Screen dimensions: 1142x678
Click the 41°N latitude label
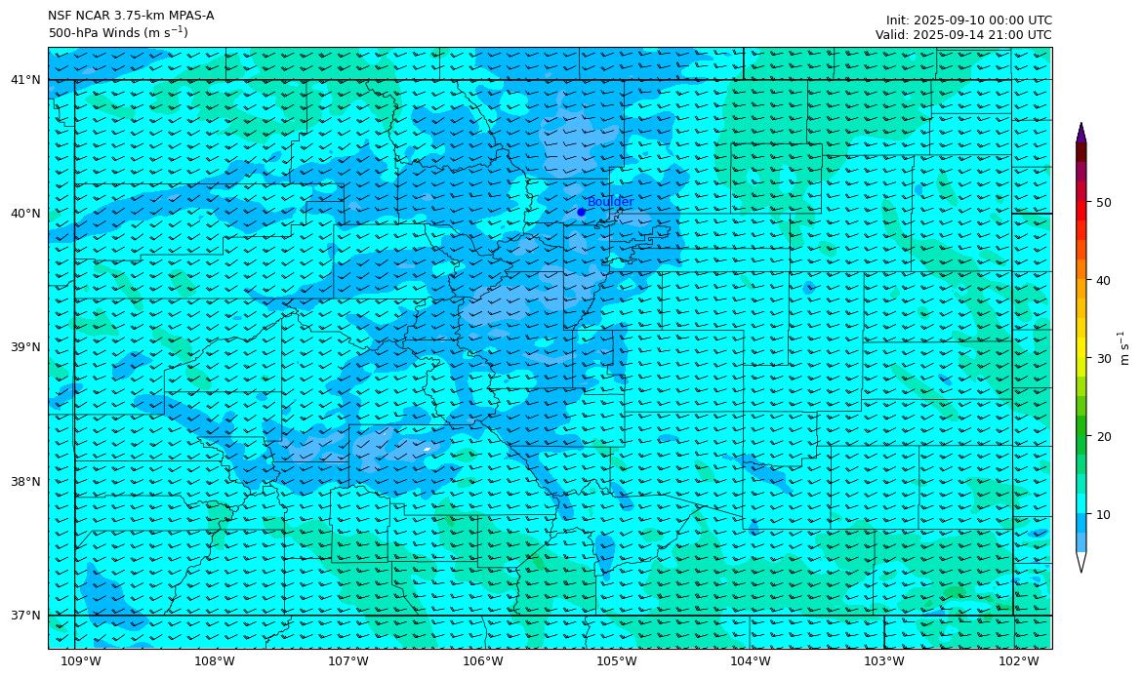[25, 80]
